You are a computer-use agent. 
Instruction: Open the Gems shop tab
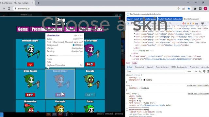point(23,29)
